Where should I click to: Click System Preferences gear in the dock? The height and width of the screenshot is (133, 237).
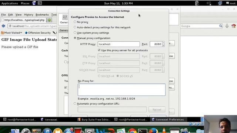[x=89, y=131]
